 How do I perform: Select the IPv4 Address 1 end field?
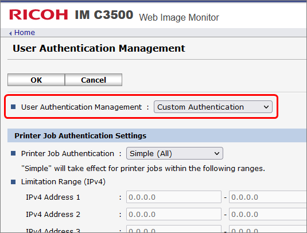[x=268, y=197]
